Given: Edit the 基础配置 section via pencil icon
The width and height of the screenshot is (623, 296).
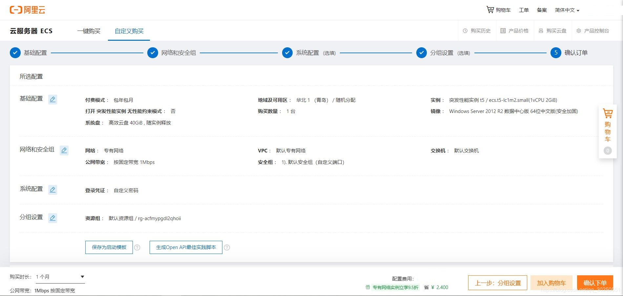Looking at the screenshot, I should [x=52, y=99].
